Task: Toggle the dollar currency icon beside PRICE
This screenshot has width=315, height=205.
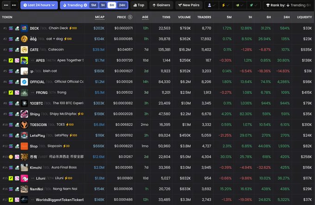Action: click(130, 17)
